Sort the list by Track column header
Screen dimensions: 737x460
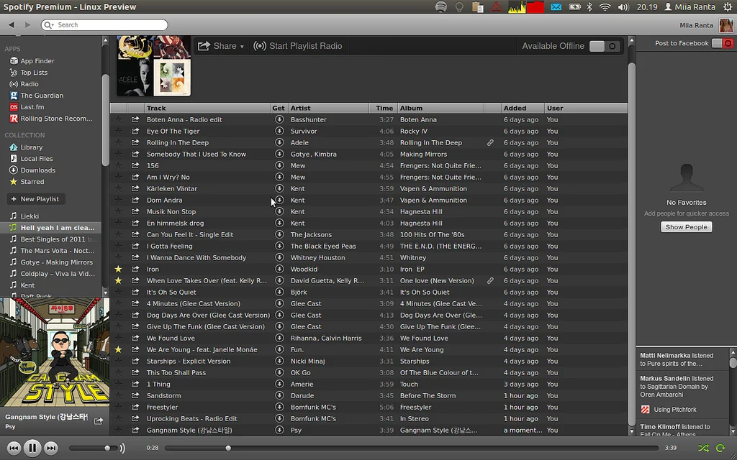point(207,108)
